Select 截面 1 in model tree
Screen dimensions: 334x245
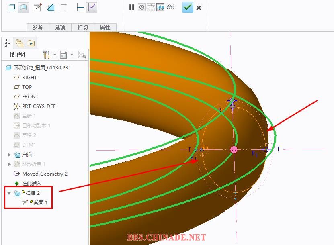tap(40, 203)
